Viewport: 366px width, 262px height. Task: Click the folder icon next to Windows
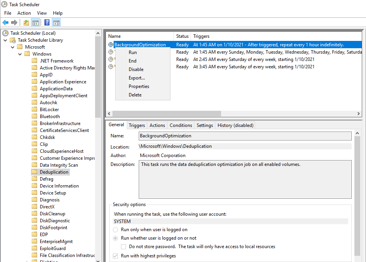coord(27,54)
